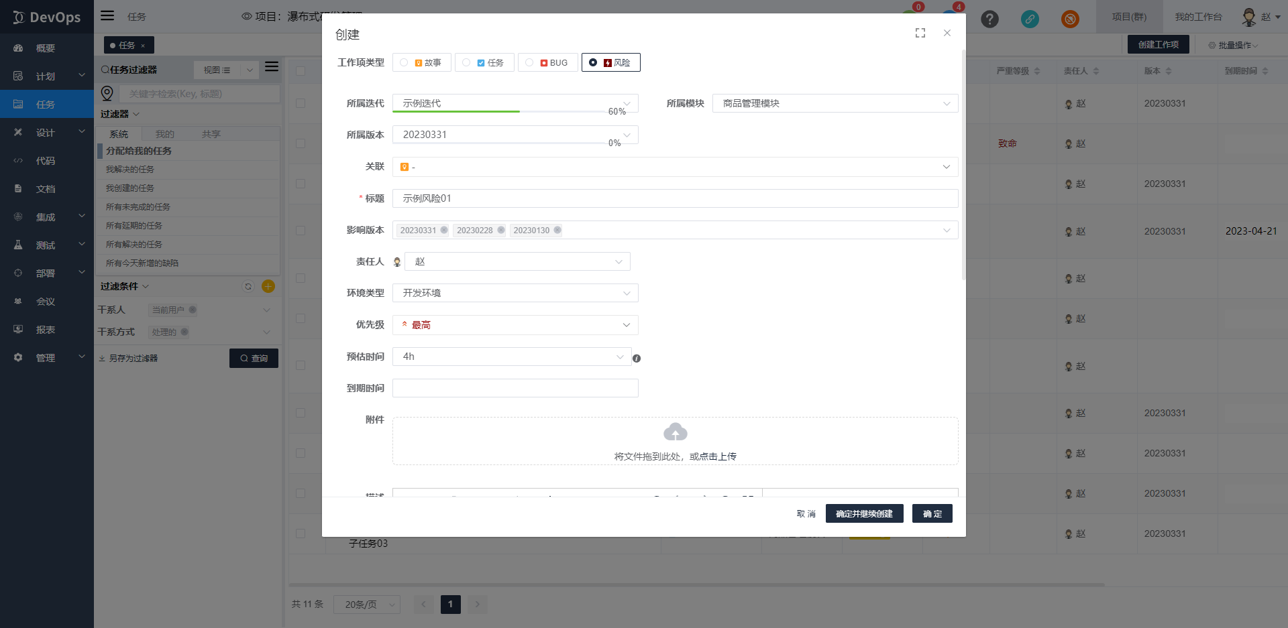
Task: Remove the 20230331 tag from 影响版本
Action: [x=444, y=230]
